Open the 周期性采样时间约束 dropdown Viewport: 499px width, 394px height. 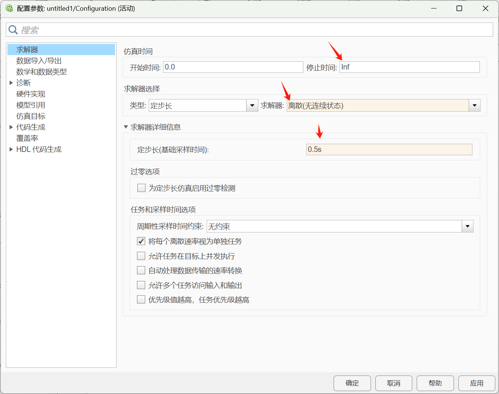[340, 226]
